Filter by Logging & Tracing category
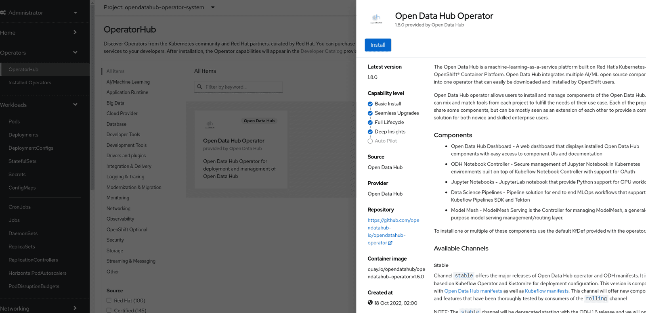Screen dimensions: 646x313 pos(125,177)
